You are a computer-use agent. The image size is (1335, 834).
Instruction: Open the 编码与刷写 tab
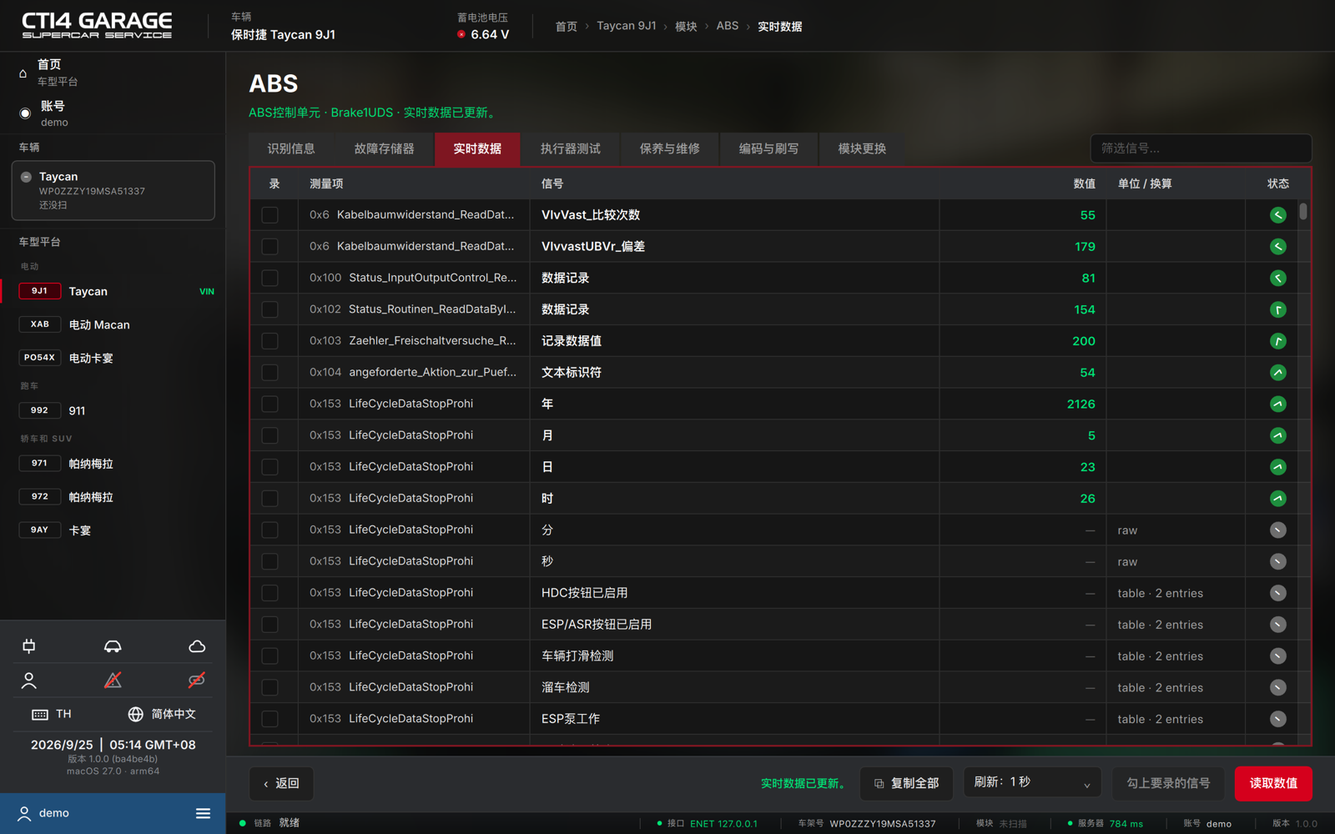768,149
